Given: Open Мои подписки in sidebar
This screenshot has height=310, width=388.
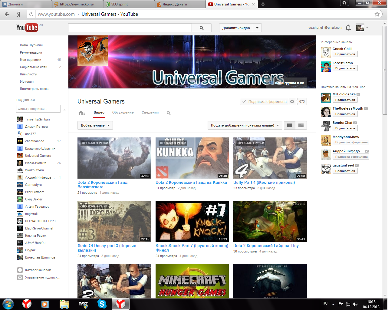Looking at the screenshot, I should point(31,60).
